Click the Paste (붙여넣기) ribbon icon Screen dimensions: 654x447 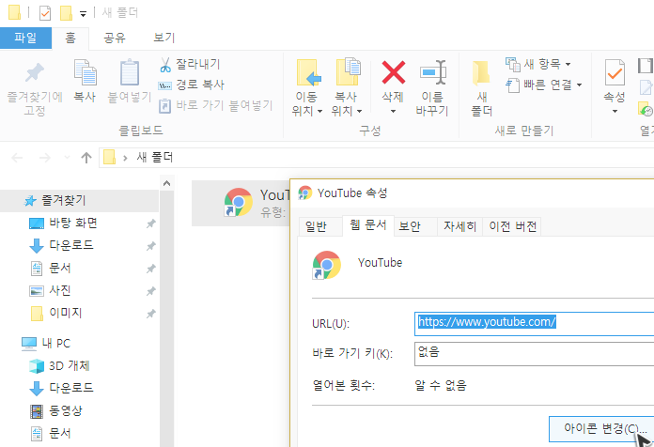click(130, 72)
